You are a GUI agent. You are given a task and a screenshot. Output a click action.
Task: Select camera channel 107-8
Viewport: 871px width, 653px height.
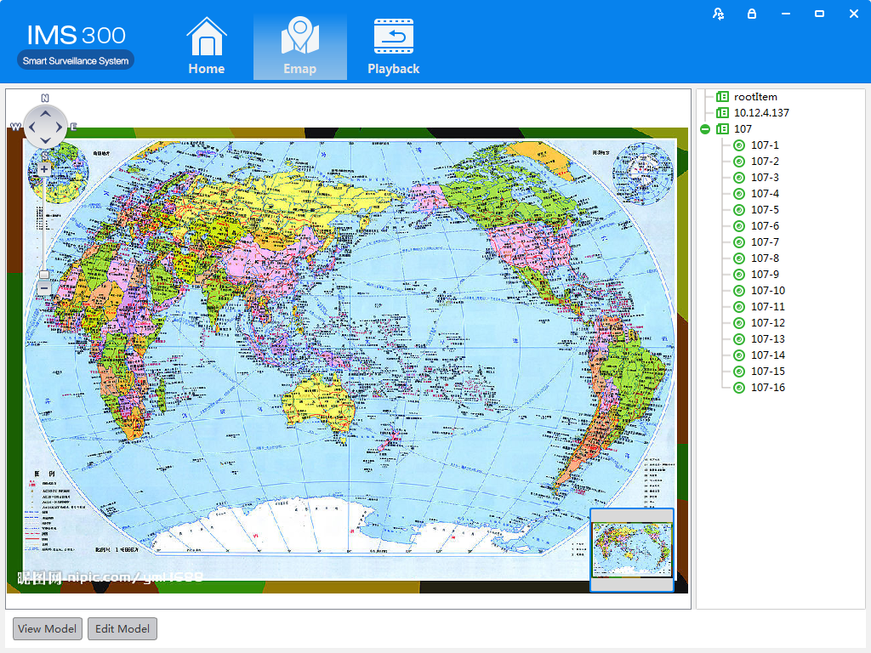[765, 258]
